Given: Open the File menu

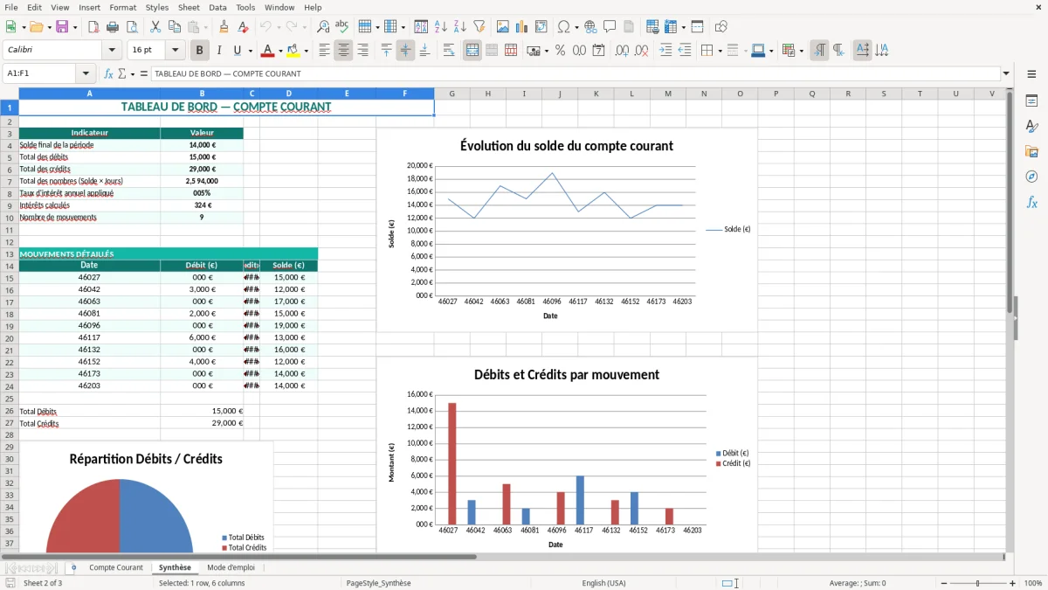Looking at the screenshot, I should (x=10, y=7).
